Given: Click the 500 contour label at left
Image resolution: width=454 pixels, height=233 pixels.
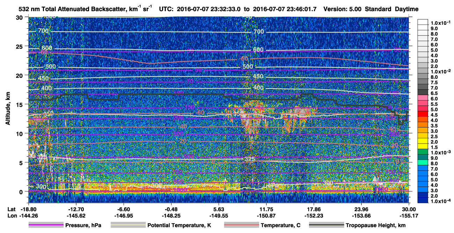Looking at the screenshot, I should 50,67.
